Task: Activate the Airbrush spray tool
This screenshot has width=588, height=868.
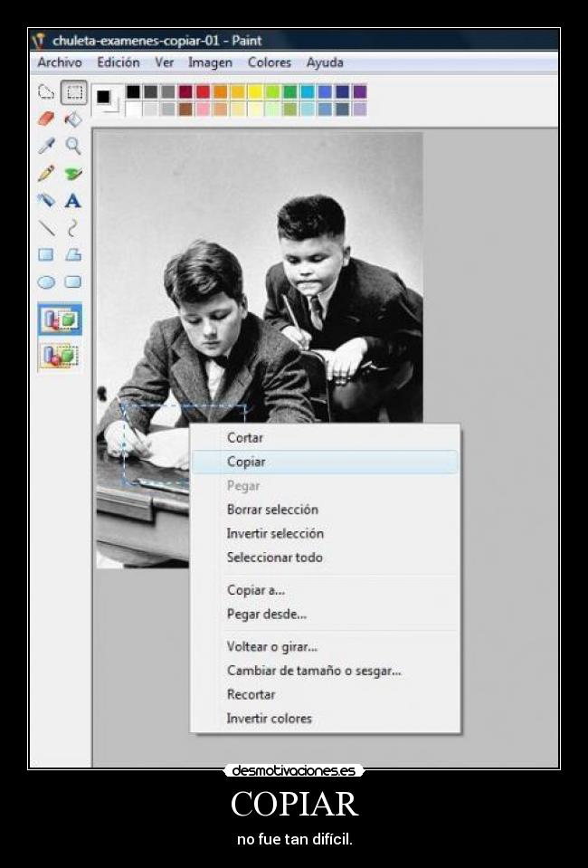Action: pos(46,200)
